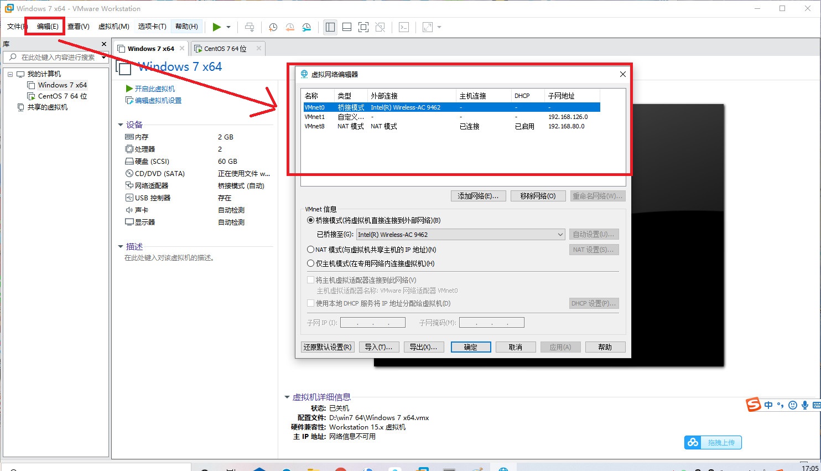This screenshot has height=471, width=821.
Task: Open the power options dropdown arrow
Action: click(228, 27)
